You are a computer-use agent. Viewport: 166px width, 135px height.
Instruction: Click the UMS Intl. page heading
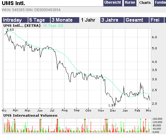[13, 3]
